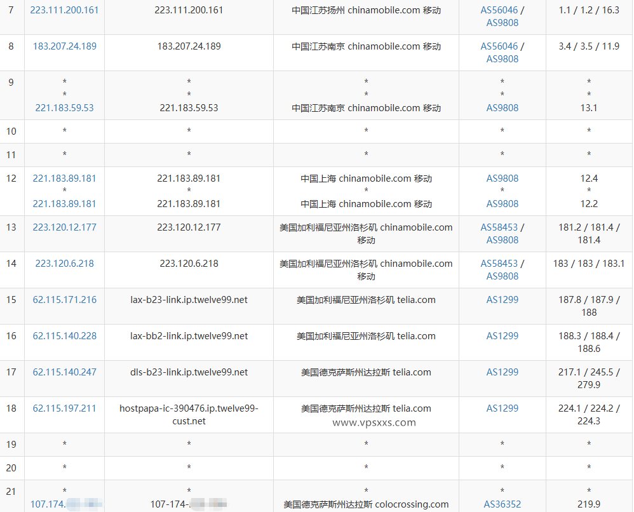Click AS9808 link in hop 7 row
This screenshot has height=512, width=634.
coord(502,23)
